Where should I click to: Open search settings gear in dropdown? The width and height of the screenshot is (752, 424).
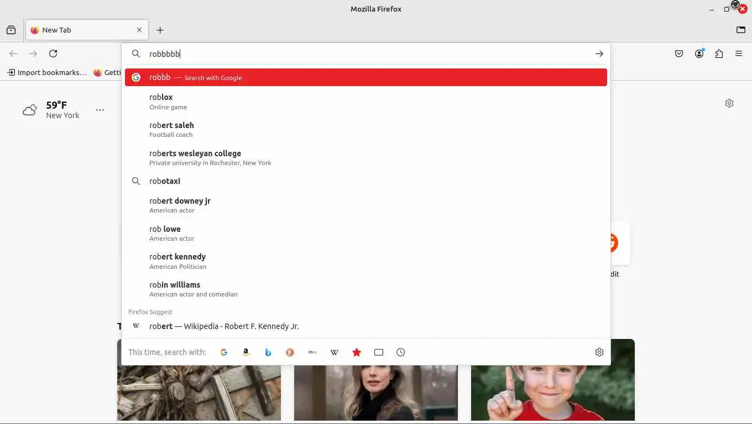click(599, 352)
